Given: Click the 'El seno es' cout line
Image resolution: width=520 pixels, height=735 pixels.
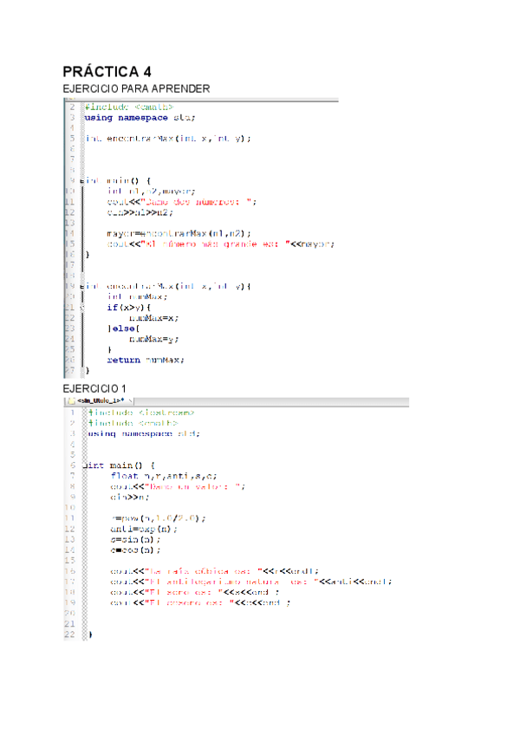Looking at the screenshot, I should tap(195, 593).
